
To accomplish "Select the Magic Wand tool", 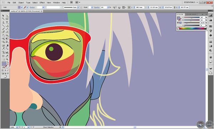I will [3, 19].
